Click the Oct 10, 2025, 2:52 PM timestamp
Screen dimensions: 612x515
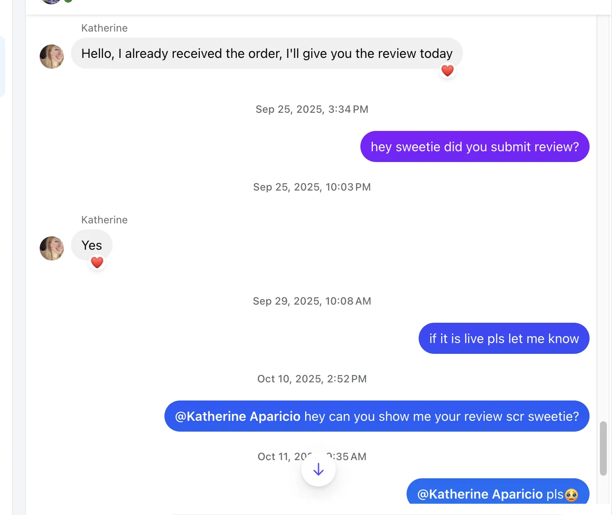(312, 379)
